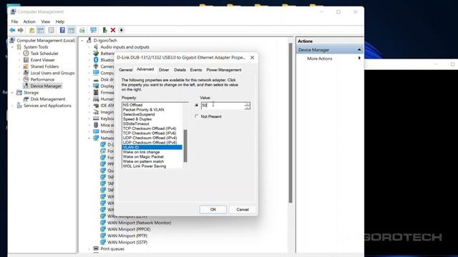Open the Help menu

pyautogui.click(x=60, y=21)
